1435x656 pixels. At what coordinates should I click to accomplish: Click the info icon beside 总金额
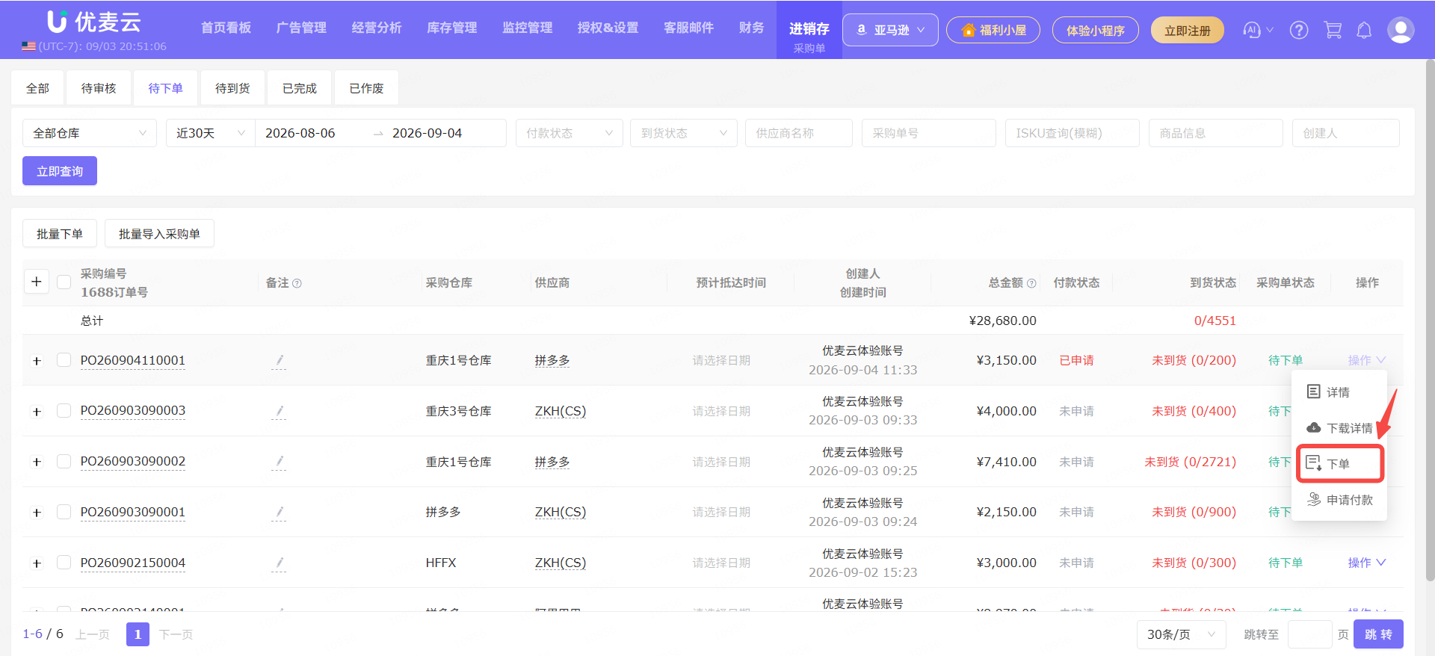coord(1031,283)
